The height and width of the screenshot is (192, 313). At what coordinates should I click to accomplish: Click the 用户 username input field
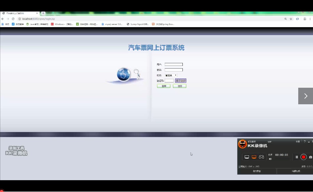174,64
